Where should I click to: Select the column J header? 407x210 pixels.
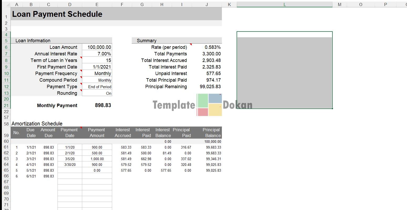click(x=207, y=4)
